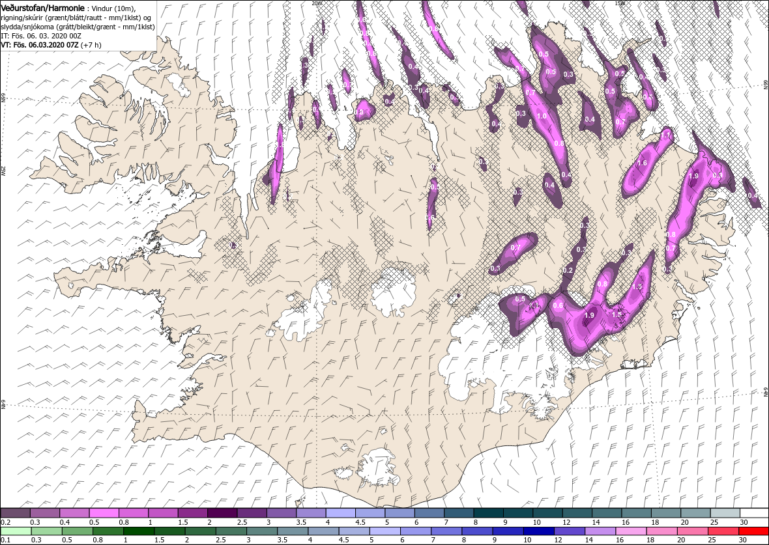This screenshot has width=769, height=545.
Task: Select the snow legend swatch labeled 2
Action: click(x=222, y=512)
